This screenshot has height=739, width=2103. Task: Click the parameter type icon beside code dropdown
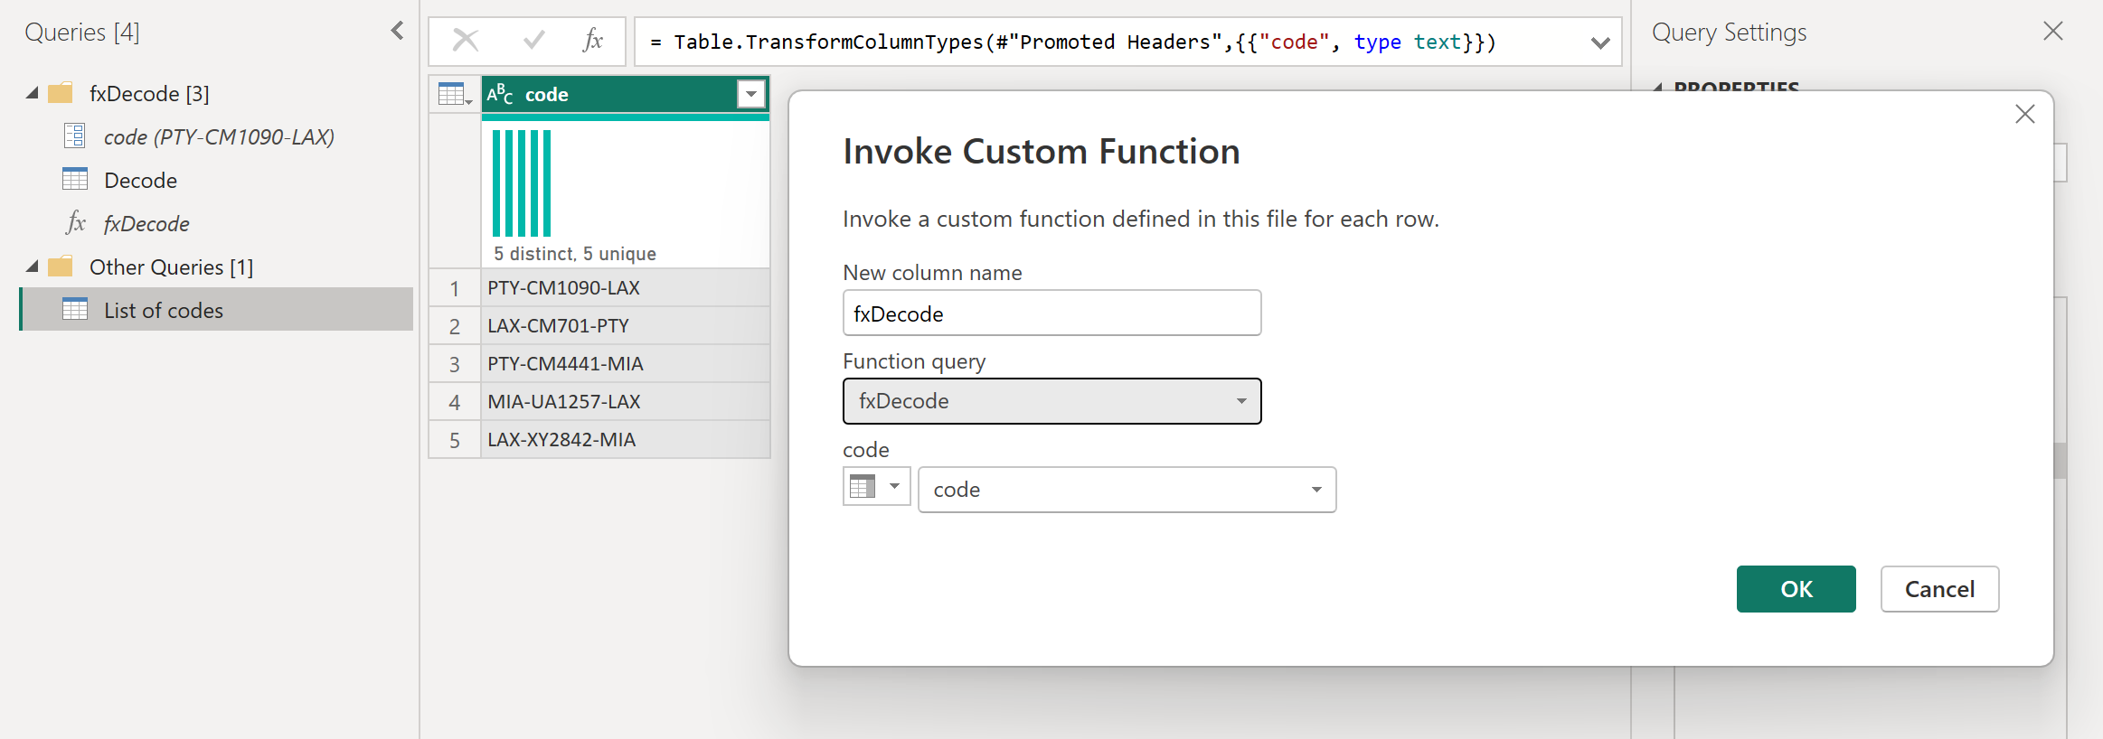[x=875, y=487]
